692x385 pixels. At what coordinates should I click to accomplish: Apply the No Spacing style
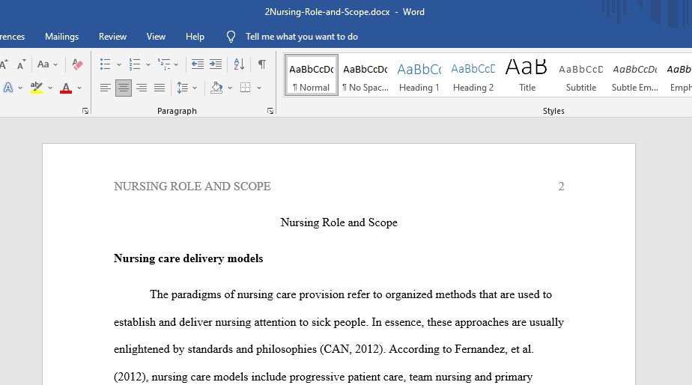point(365,75)
